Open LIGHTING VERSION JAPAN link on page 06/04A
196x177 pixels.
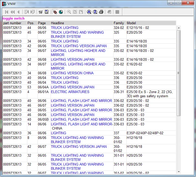[73, 87]
